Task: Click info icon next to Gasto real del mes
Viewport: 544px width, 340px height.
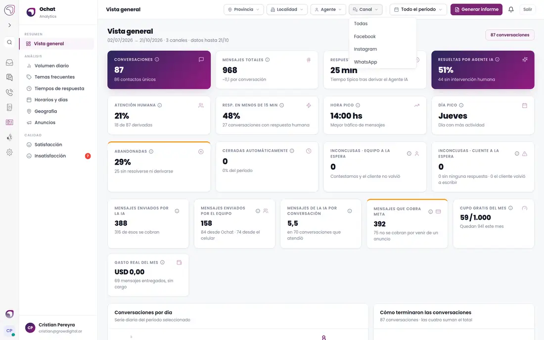Action: tap(162, 262)
